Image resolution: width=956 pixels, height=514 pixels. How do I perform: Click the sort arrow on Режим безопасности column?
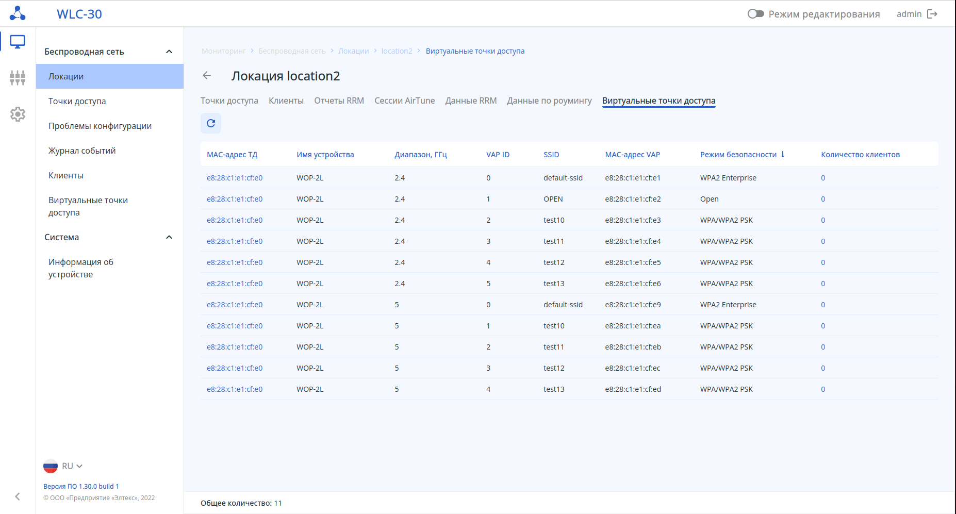tap(783, 154)
